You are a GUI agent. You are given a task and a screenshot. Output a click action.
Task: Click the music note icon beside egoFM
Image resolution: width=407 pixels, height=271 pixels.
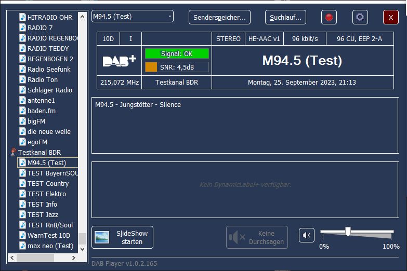click(x=22, y=142)
